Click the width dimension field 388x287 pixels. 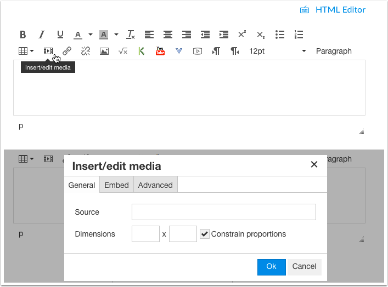(x=145, y=234)
